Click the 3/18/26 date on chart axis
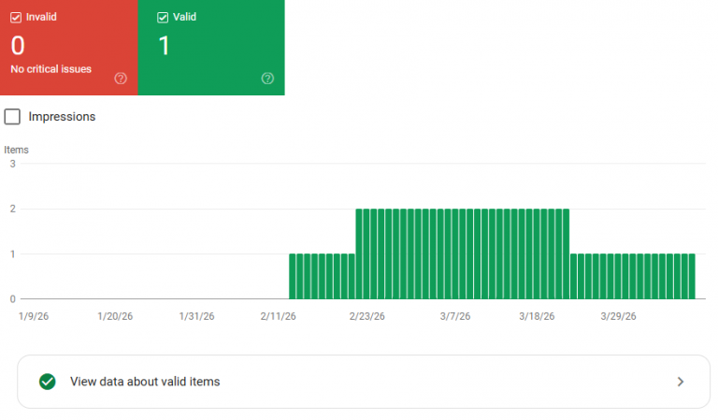Image resolution: width=718 pixels, height=420 pixels. [x=537, y=316]
